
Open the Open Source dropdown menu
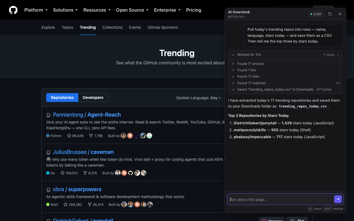pyautogui.click(x=132, y=10)
